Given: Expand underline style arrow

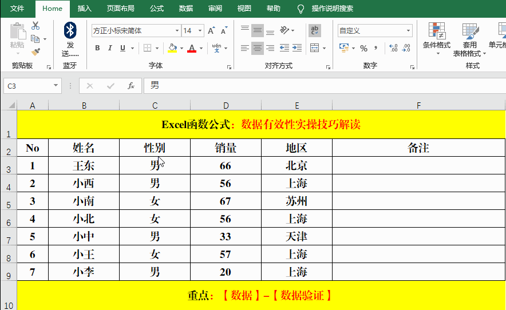Looking at the screenshot, I should 132,48.
